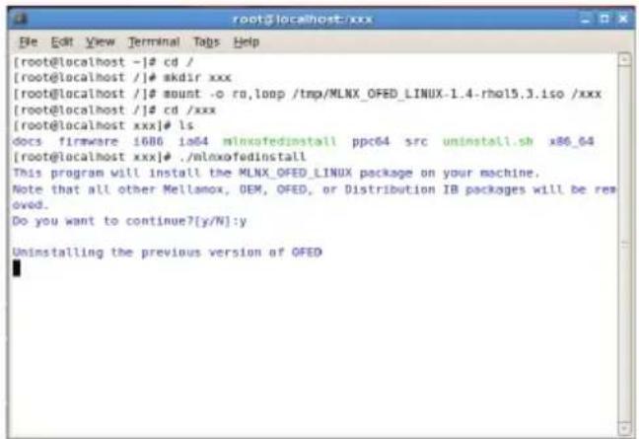Click 'Do you want to continue?[y/N]:y' line
This screenshot has width=639, height=439.
pyautogui.click(x=129, y=221)
